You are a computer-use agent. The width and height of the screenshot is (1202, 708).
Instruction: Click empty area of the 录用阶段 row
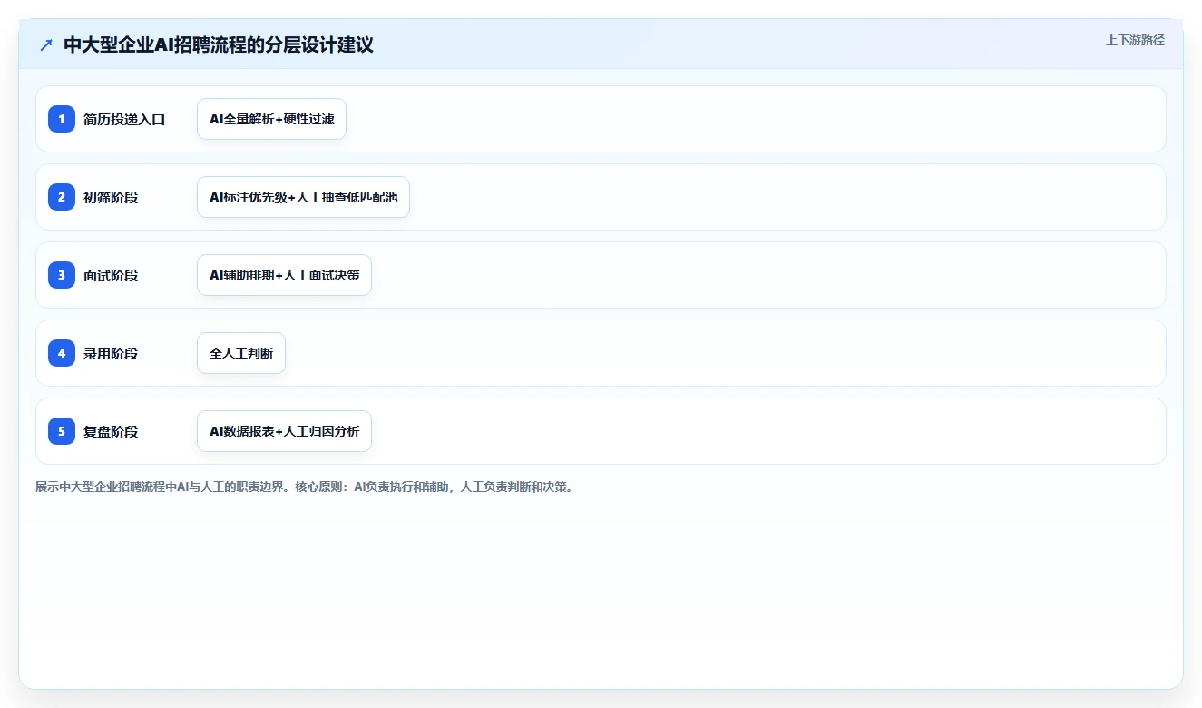(x=726, y=353)
